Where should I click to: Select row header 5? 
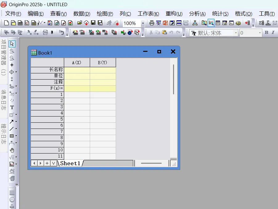[47, 119]
